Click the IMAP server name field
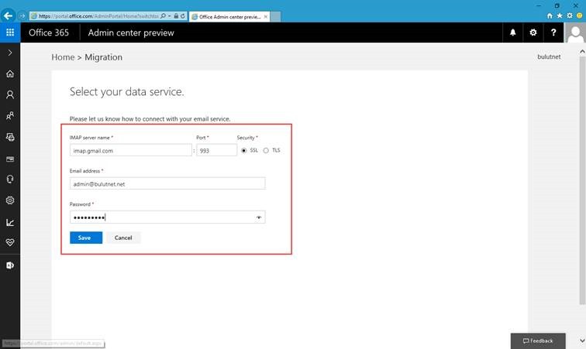Viewport: 586px width, 349px height. coord(131,150)
